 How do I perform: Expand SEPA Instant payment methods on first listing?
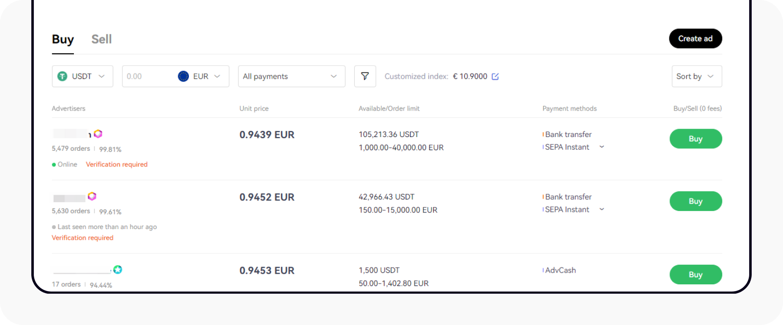tap(601, 147)
